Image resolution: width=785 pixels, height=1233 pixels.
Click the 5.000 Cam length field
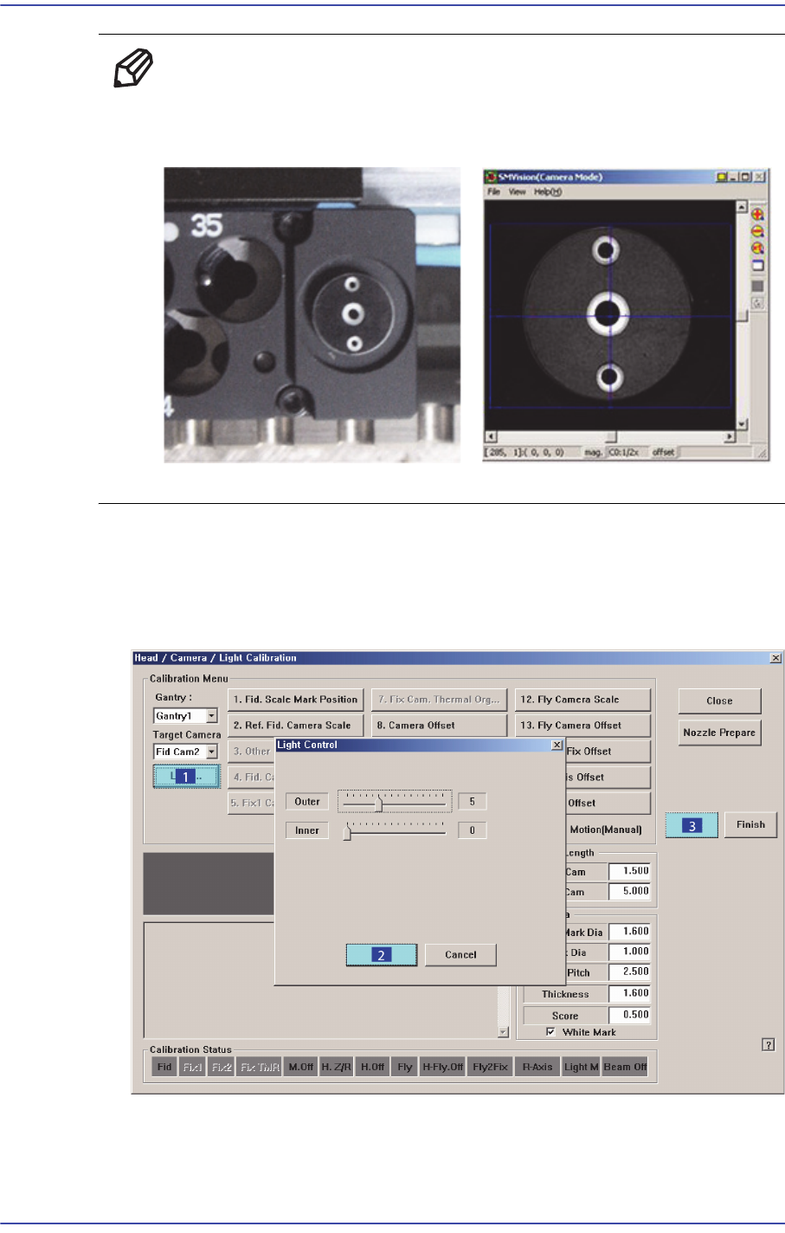coord(629,891)
